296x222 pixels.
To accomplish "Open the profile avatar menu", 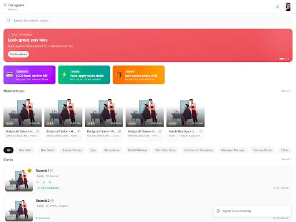I will pos(288,7).
